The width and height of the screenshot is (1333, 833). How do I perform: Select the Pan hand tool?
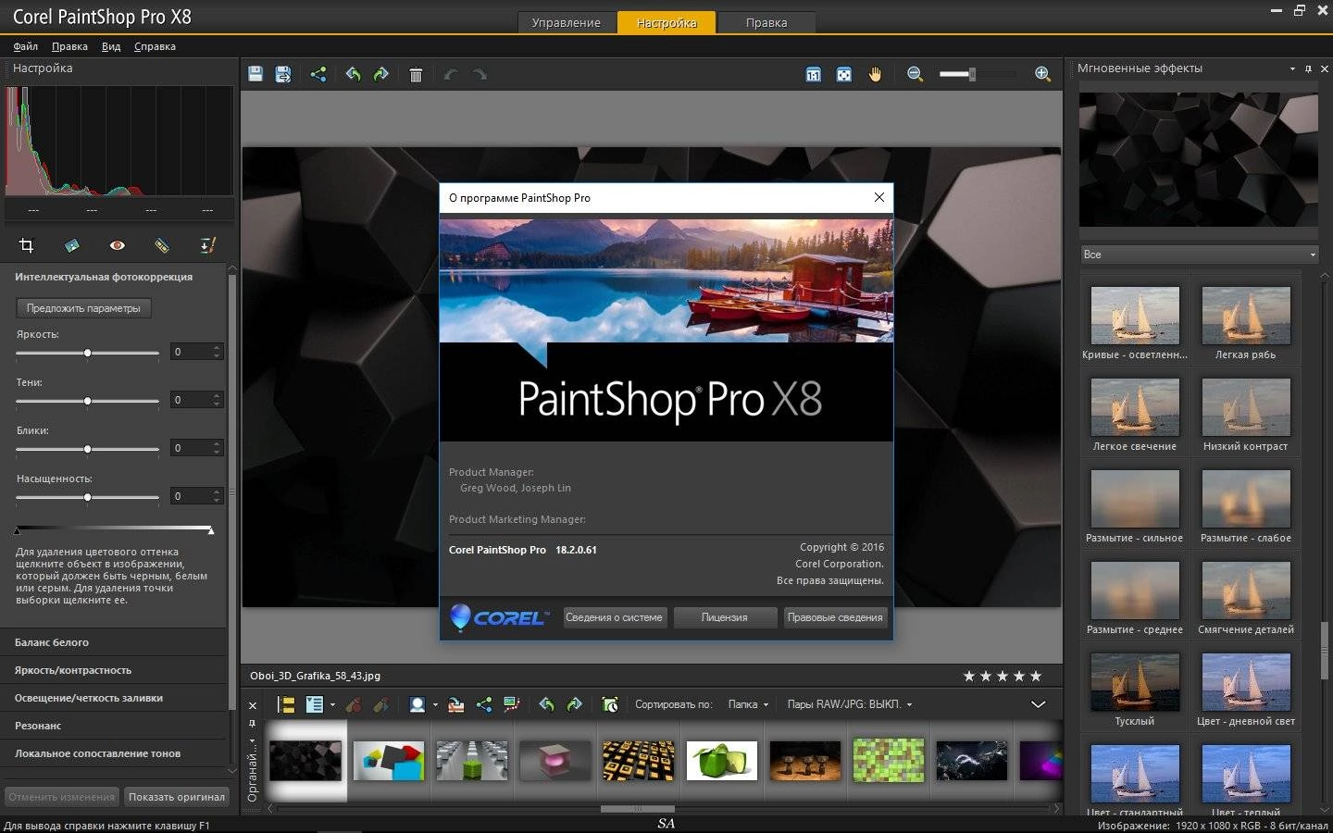tap(875, 74)
